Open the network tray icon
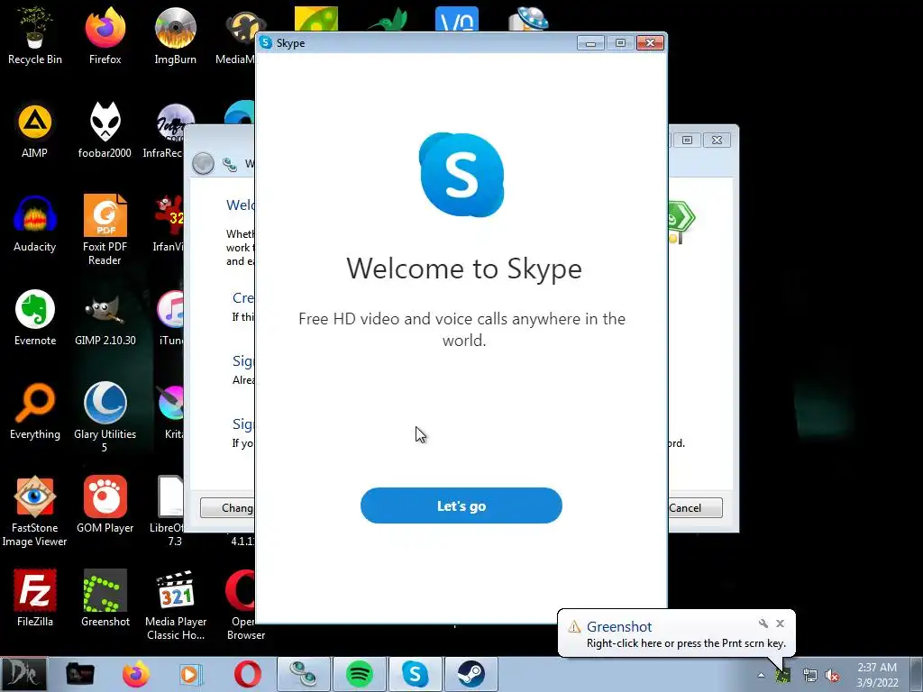 (x=810, y=675)
